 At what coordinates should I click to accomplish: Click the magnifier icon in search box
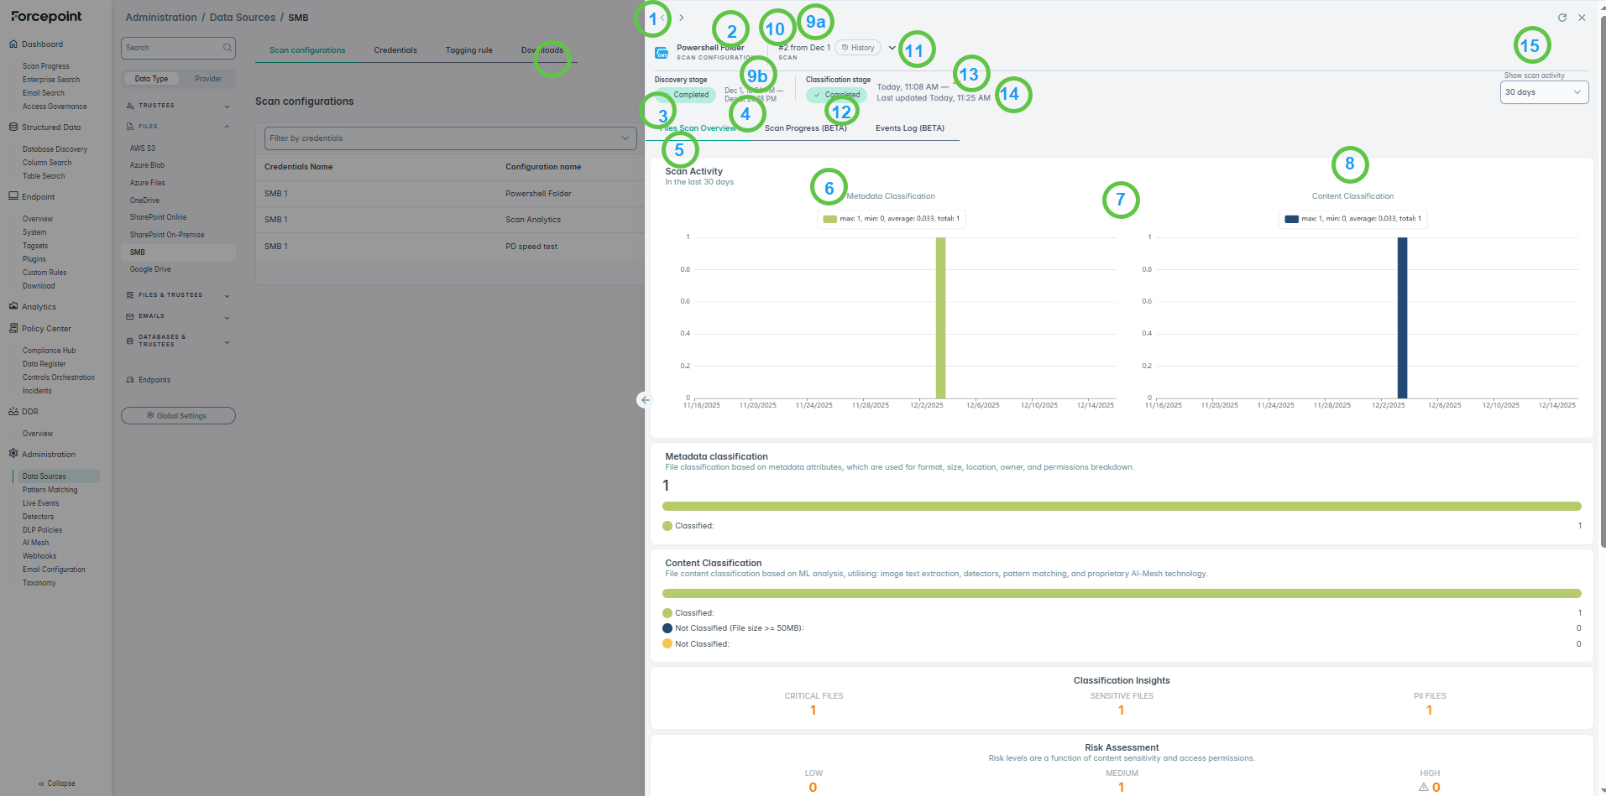click(x=227, y=48)
